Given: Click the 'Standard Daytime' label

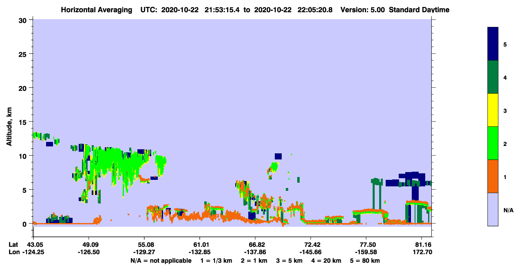Looking at the screenshot, I should (x=418, y=10).
